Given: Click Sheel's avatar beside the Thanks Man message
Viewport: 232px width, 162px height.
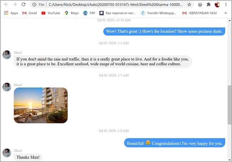Looking at the screenshot, I should pos(7,153).
